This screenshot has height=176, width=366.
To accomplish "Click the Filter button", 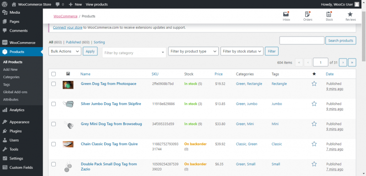I will pos(272,51).
